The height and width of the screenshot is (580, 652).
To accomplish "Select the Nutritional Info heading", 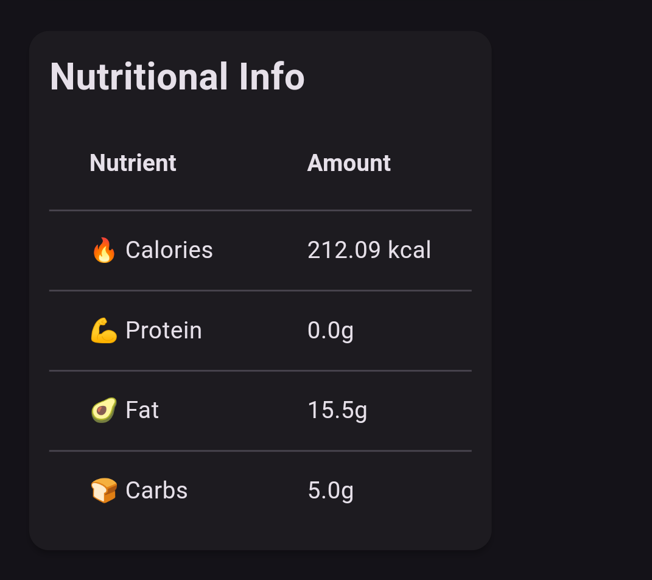I will click(x=178, y=77).
